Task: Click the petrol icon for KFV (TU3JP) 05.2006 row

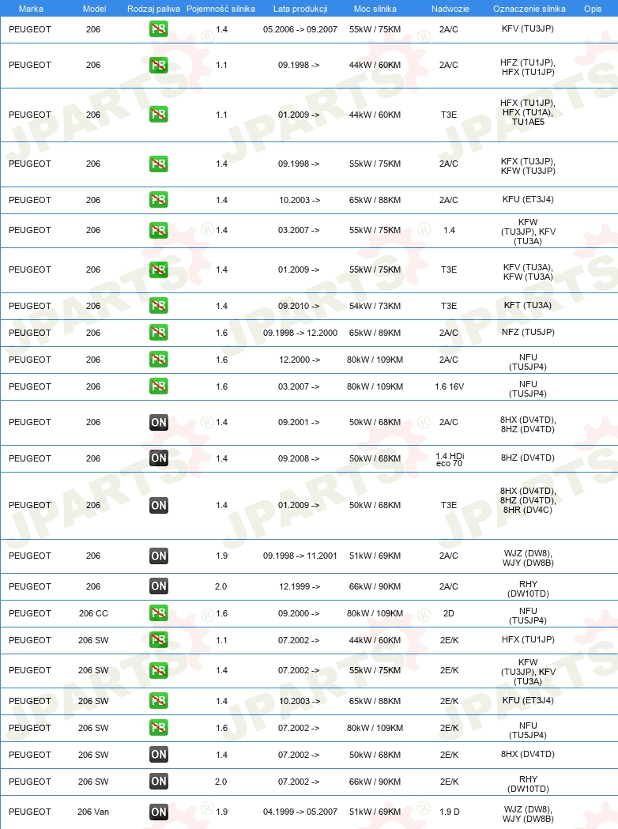Action: [159, 29]
